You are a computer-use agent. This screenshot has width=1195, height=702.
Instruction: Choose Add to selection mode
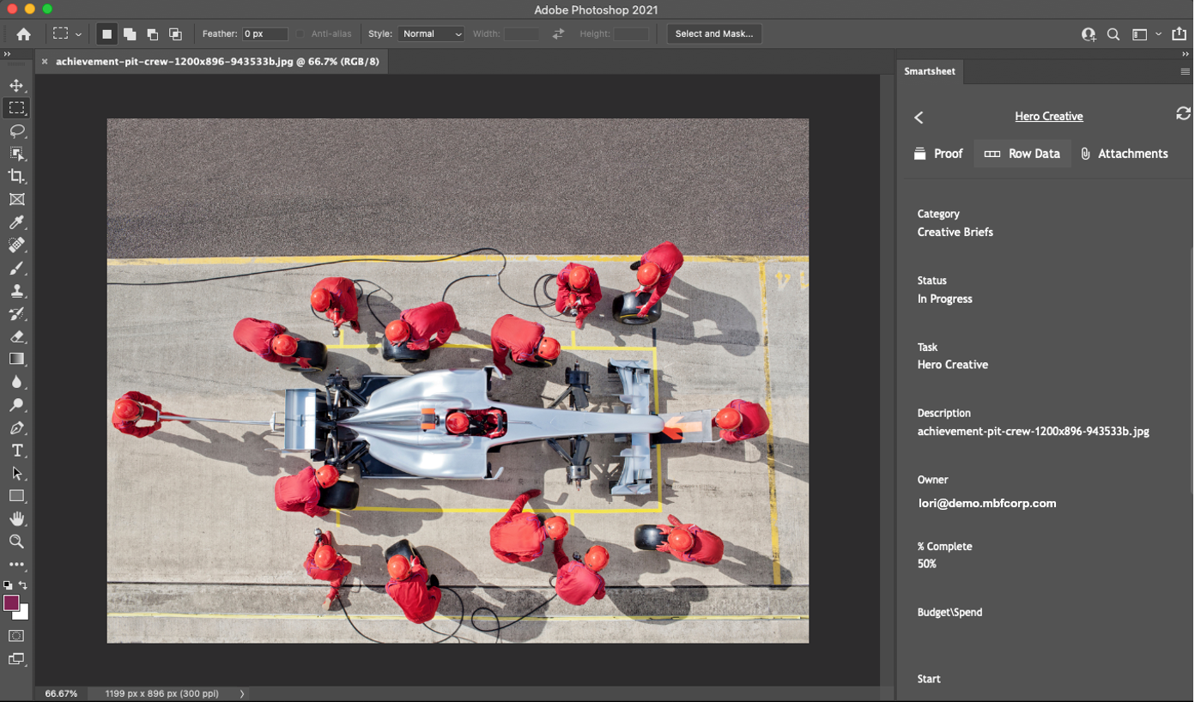(x=130, y=34)
